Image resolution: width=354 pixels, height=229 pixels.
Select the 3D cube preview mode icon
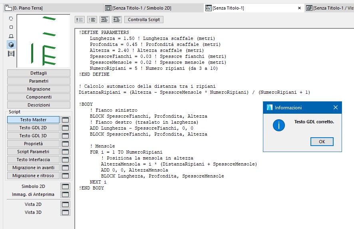pyautogui.click(x=11, y=45)
